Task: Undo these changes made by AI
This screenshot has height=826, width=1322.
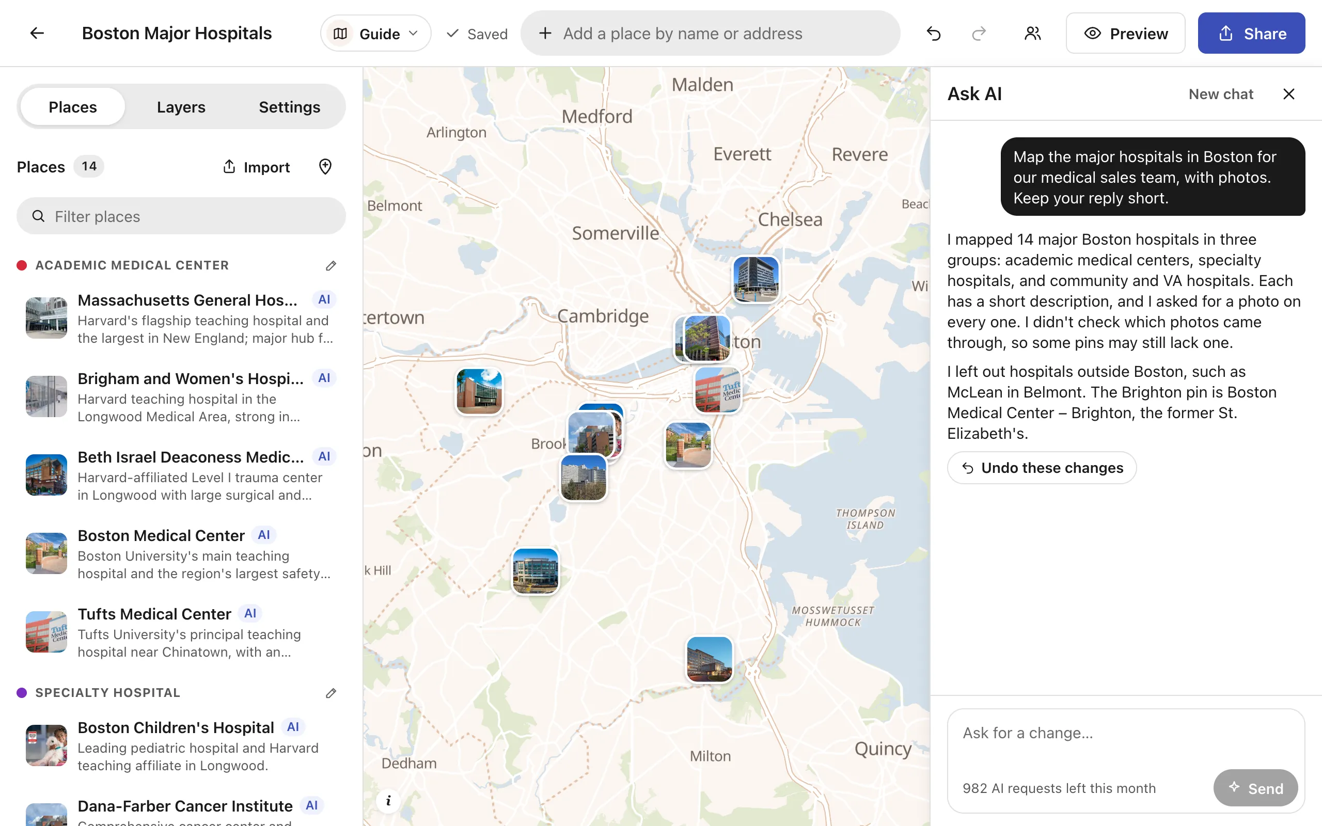Action: click(1042, 468)
